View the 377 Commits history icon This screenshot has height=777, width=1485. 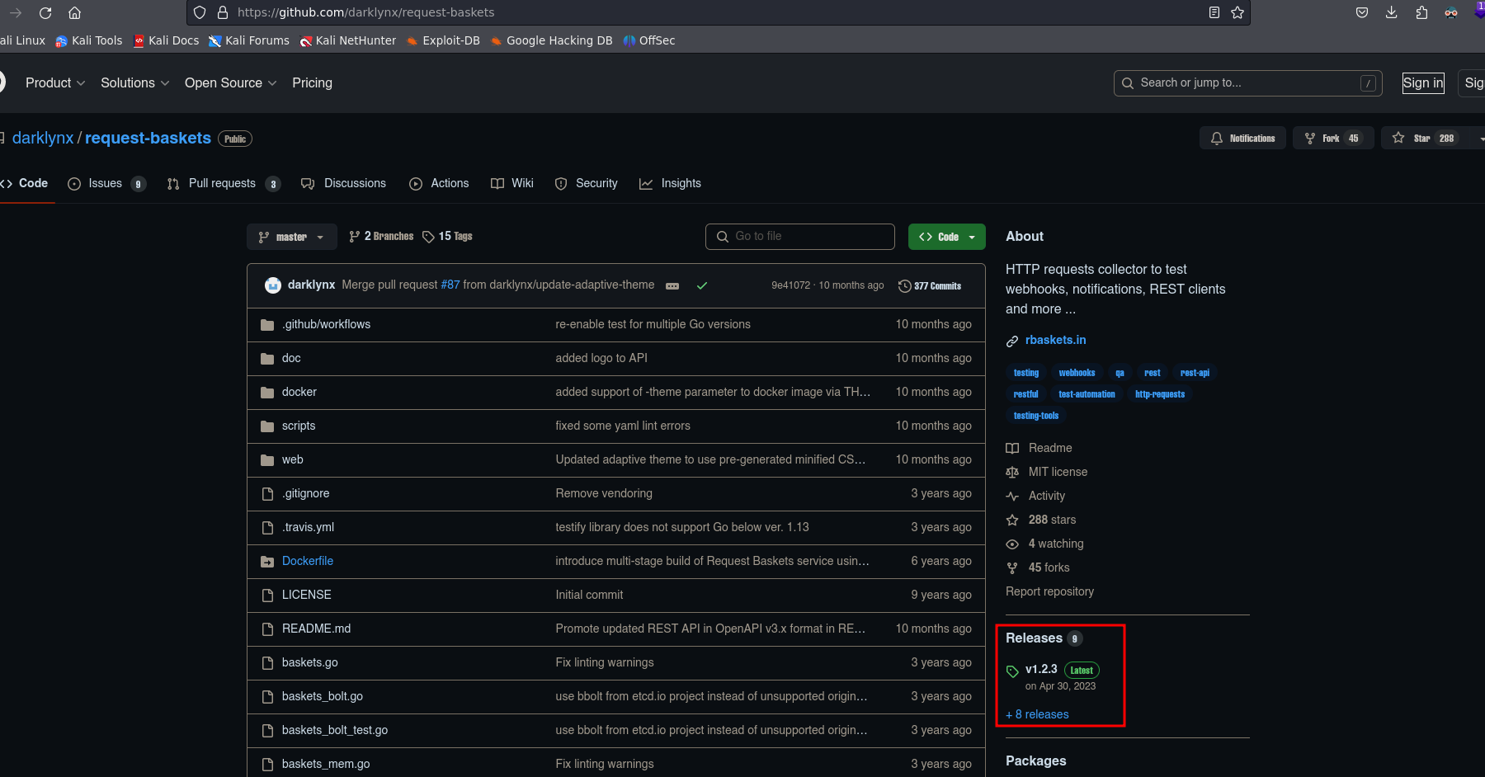click(905, 286)
